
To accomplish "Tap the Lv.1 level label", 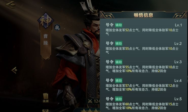I will click(x=178, y=25).
